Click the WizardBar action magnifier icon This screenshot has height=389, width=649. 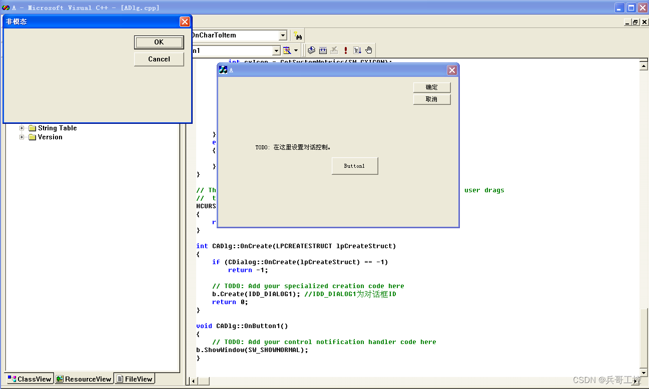pos(287,50)
